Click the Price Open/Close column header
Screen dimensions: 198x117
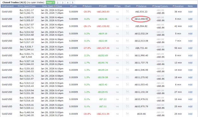point(27,6)
